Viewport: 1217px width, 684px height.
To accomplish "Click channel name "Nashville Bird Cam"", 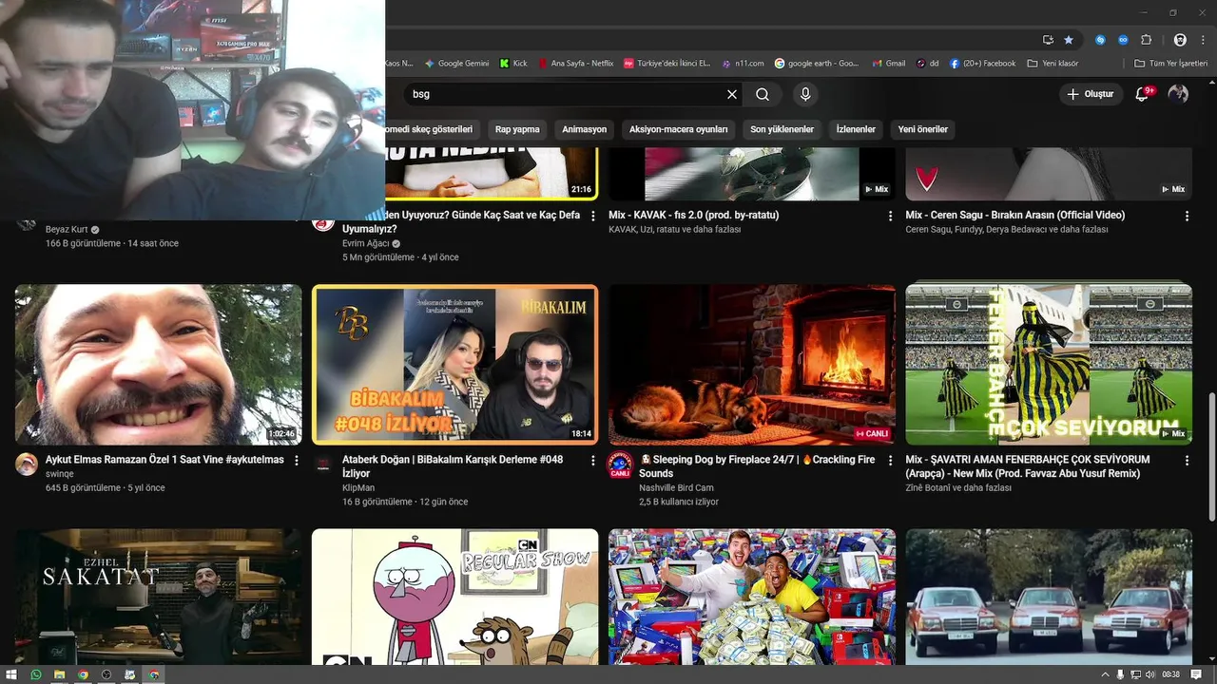I will tap(676, 487).
